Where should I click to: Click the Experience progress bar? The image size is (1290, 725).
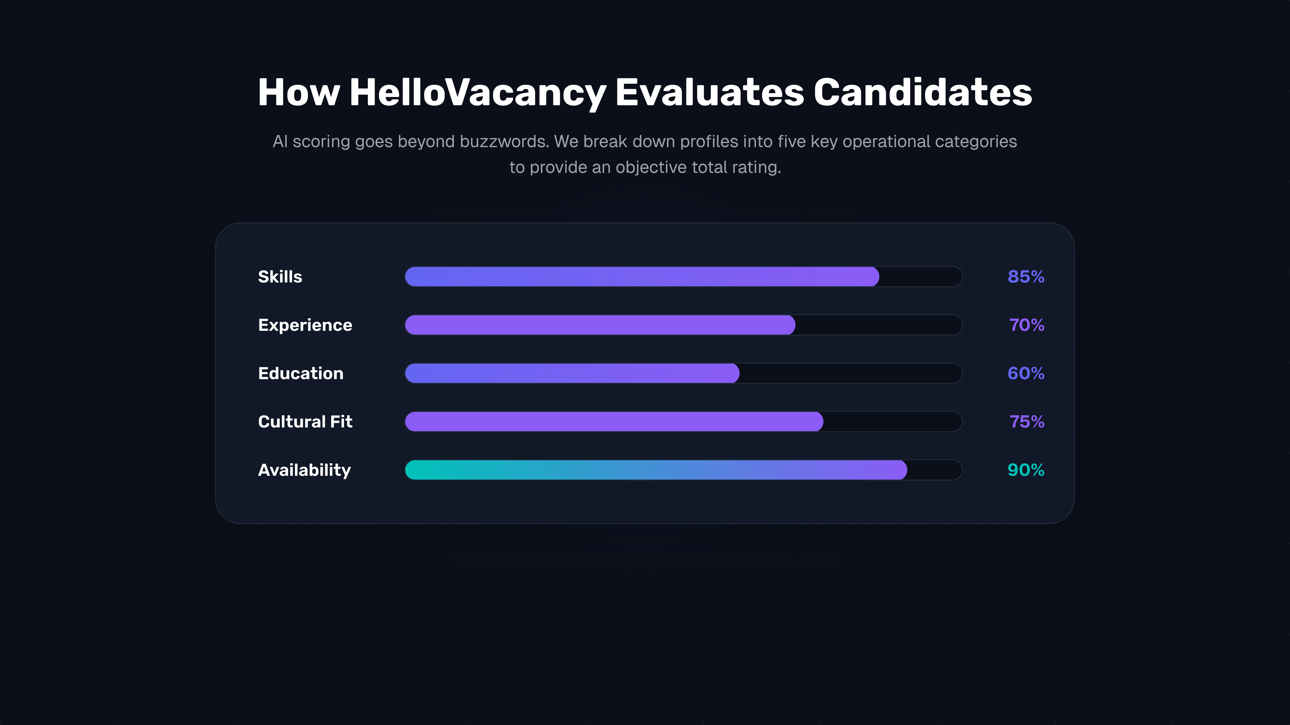click(x=683, y=325)
